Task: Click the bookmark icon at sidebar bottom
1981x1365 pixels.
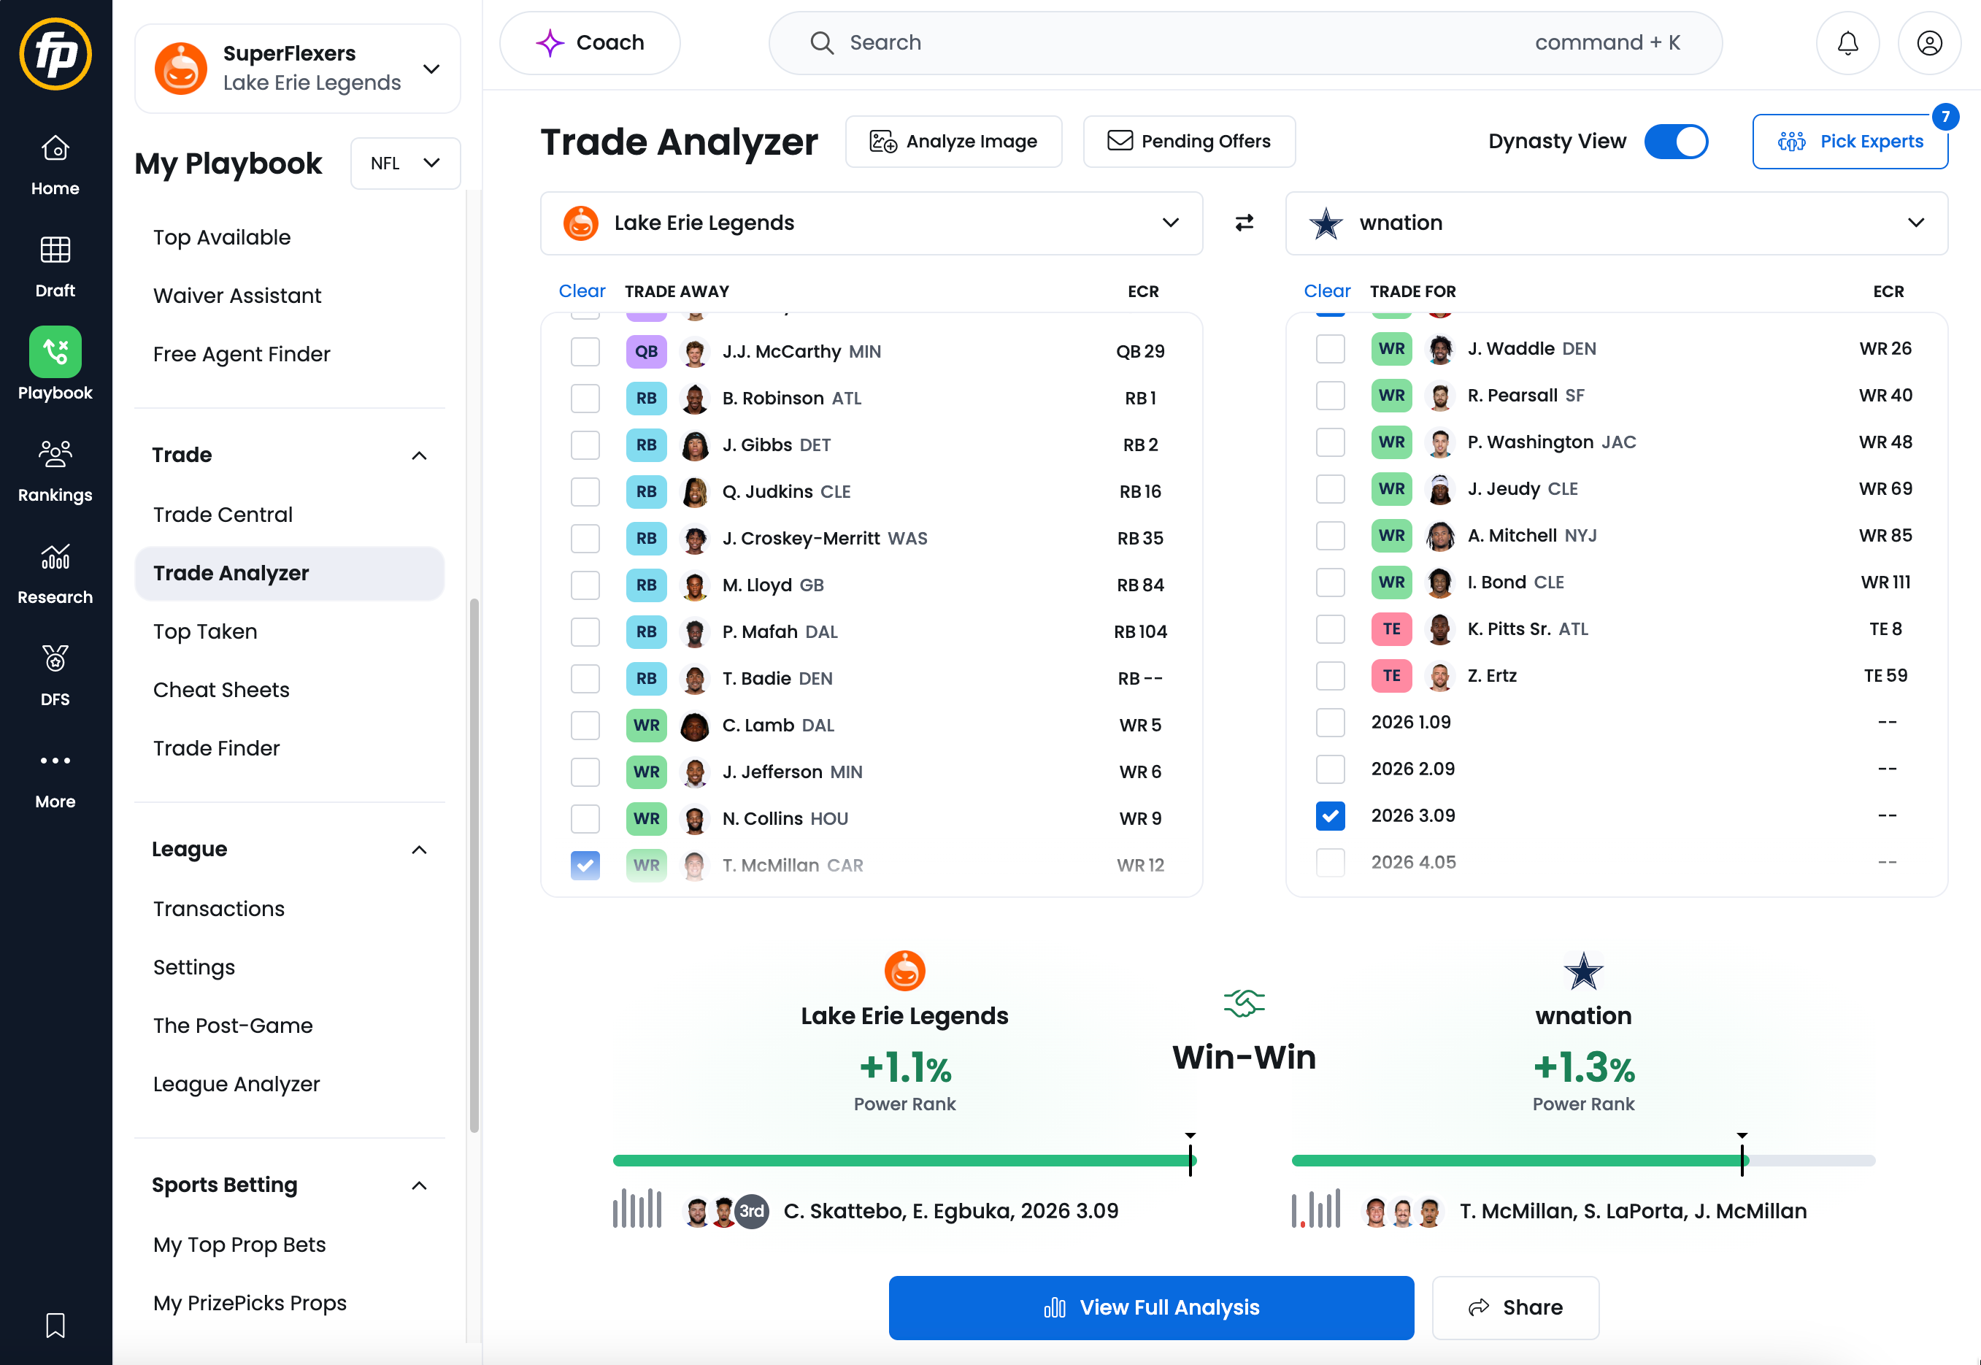Action: pyautogui.click(x=55, y=1326)
